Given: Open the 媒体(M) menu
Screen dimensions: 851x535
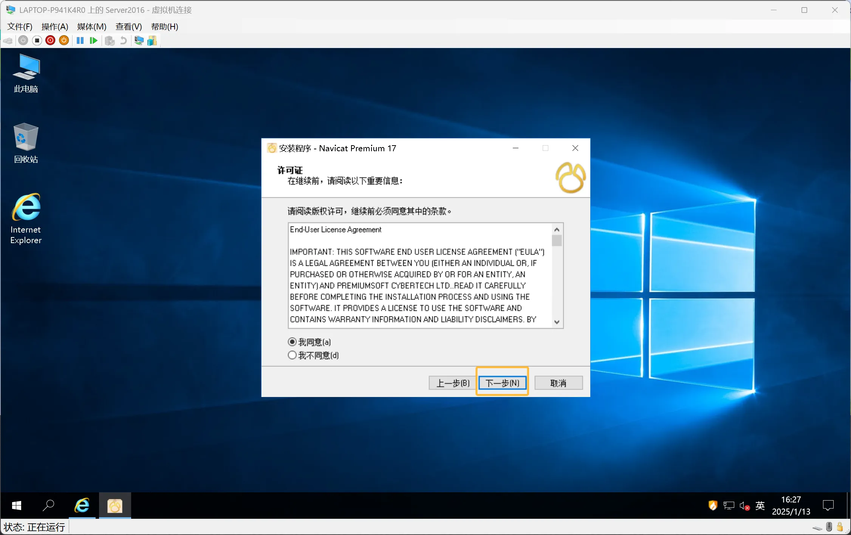Looking at the screenshot, I should (x=92, y=26).
